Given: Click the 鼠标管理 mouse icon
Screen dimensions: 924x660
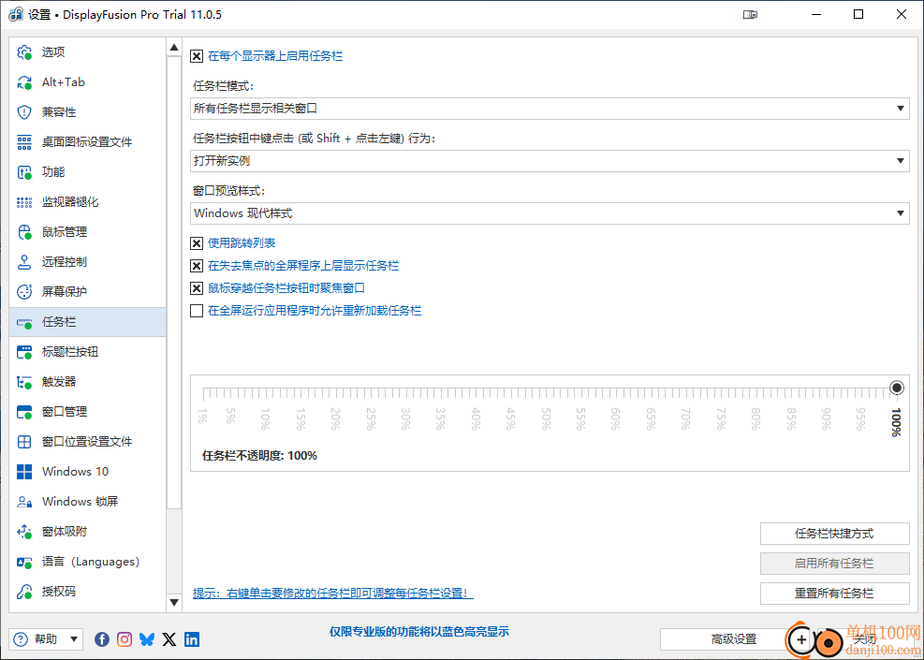Looking at the screenshot, I should pos(24,232).
